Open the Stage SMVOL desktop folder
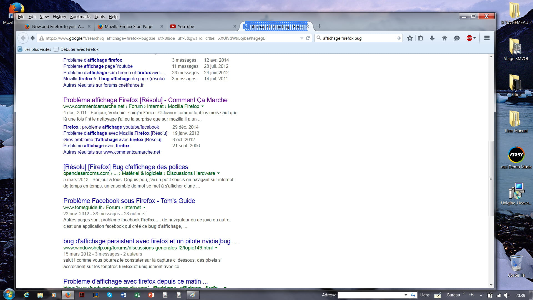 pyautogui.click(x=516, y=49)
